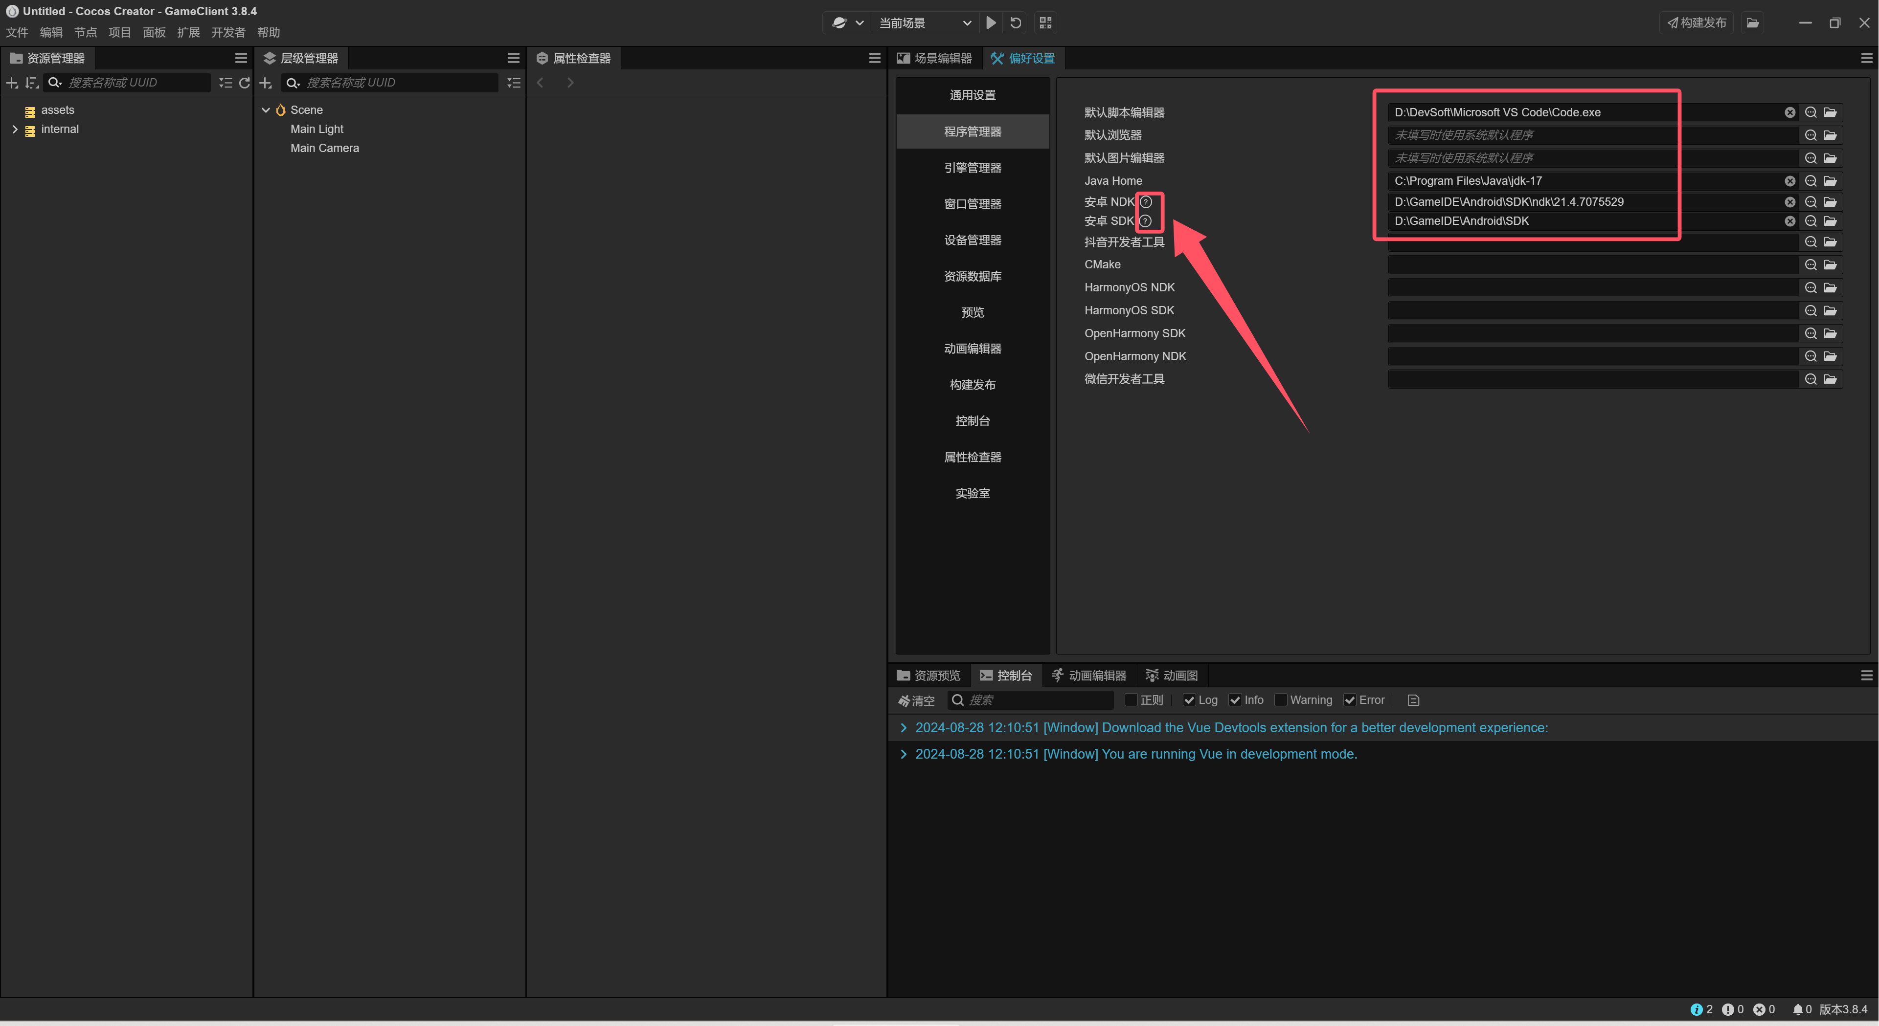The image size is (1879, 1026).
Task: Browse folder for the CMake path
Action: pos(1830,264)
